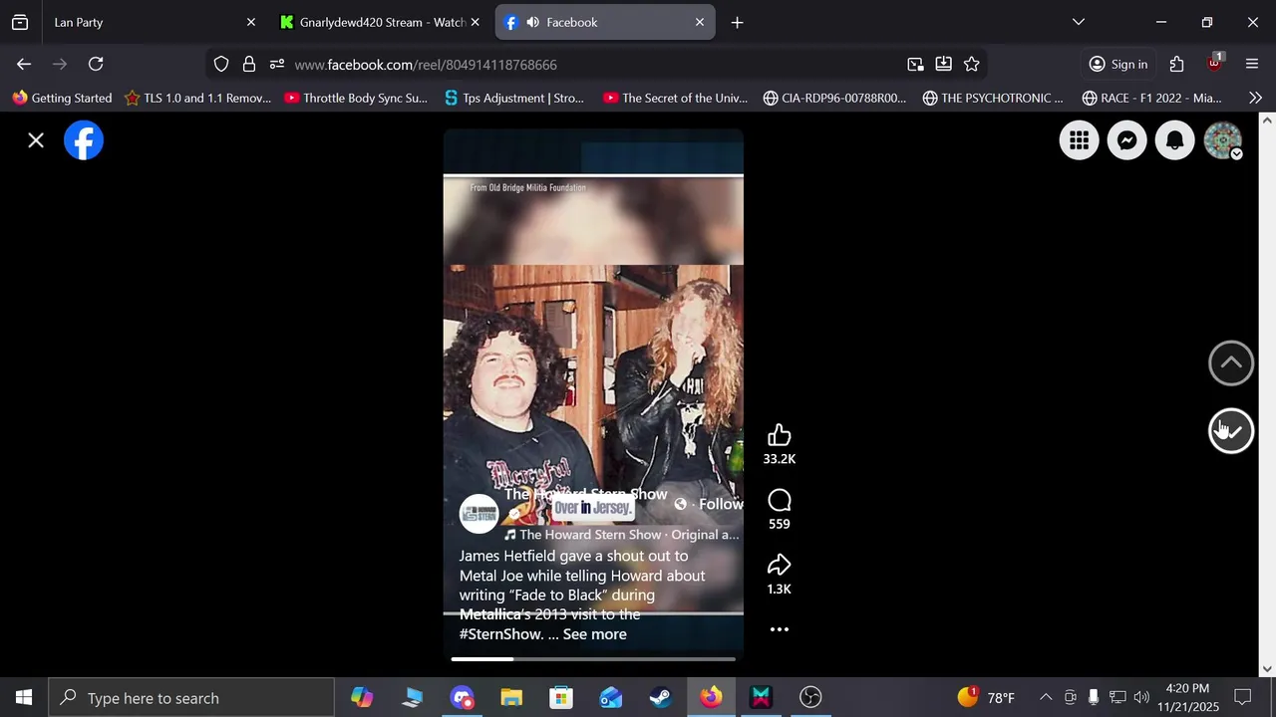Viewport: 1276px width, 717px height.
Task: Show more bookmarks with double chevron
Action: 1255,98
